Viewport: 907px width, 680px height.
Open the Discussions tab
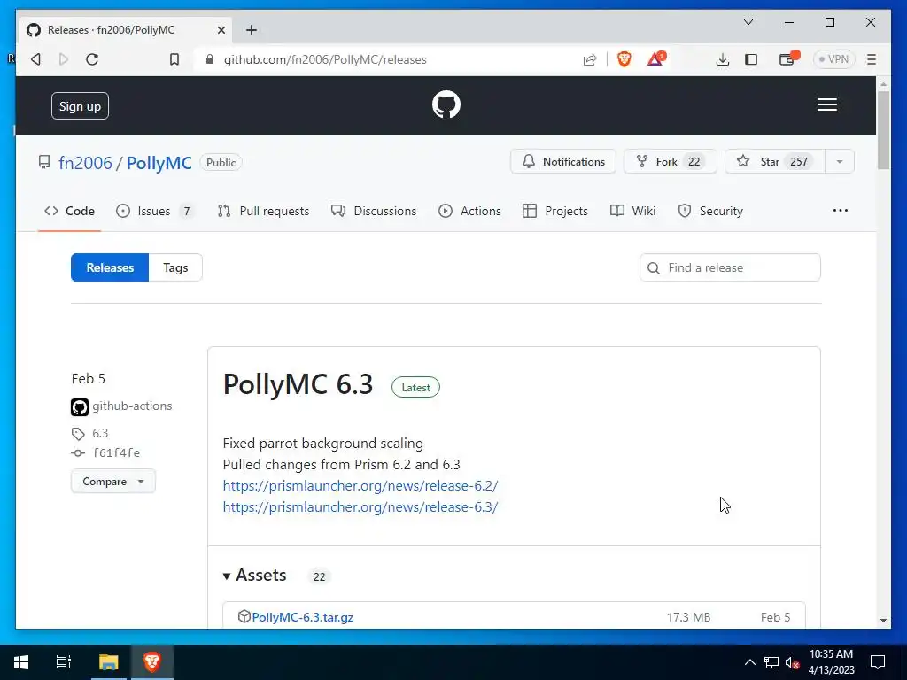pyautogui.click(x=374, y=211)
